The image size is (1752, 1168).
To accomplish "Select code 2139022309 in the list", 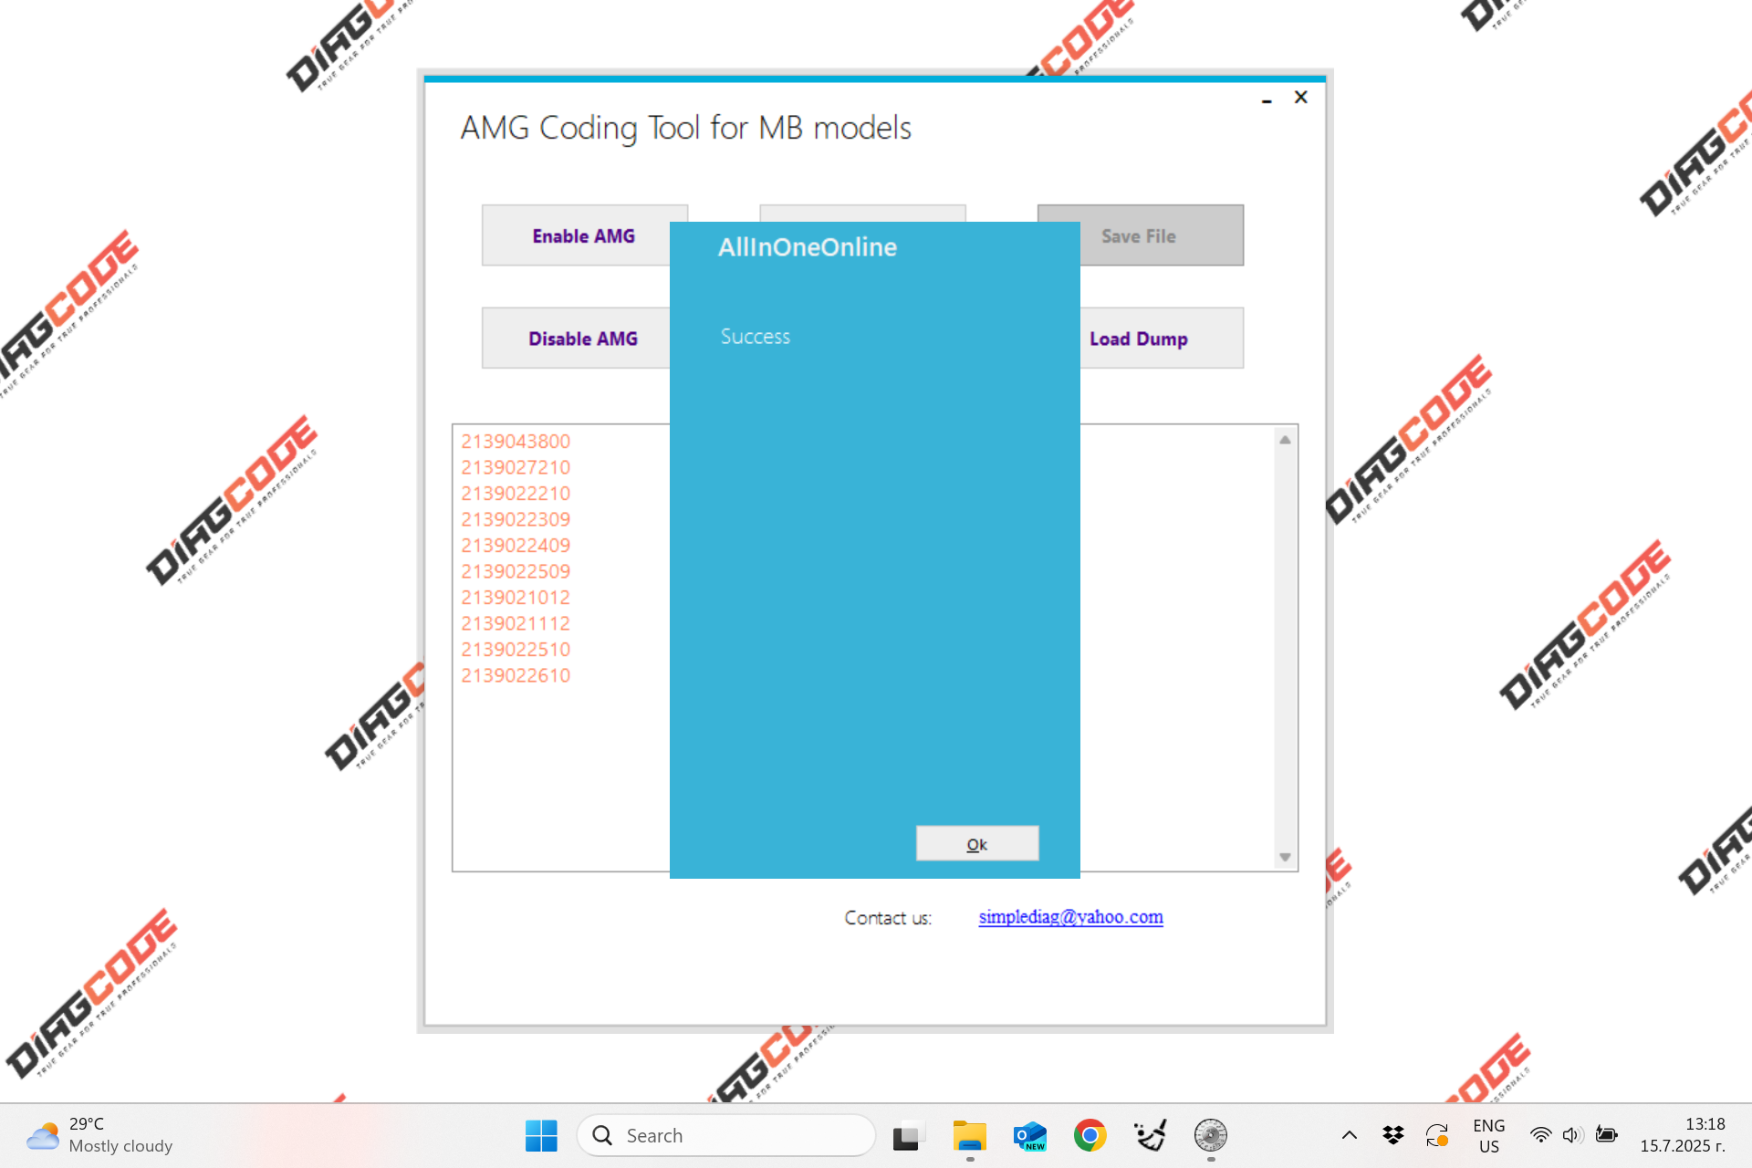I will point(516,519).
